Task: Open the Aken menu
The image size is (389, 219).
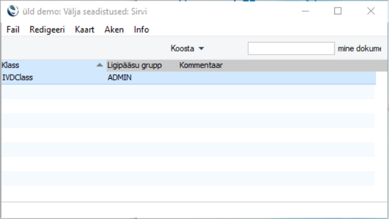Action: (114, 30)
